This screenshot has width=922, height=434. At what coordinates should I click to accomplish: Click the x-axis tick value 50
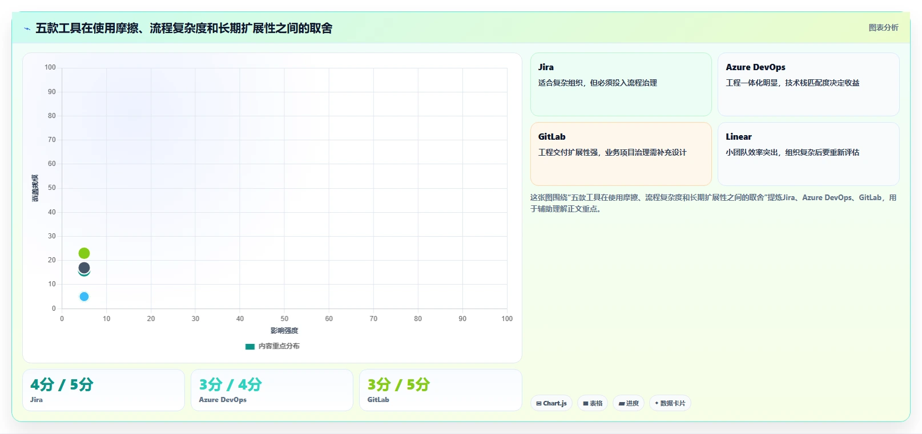(x=284, y=319)
